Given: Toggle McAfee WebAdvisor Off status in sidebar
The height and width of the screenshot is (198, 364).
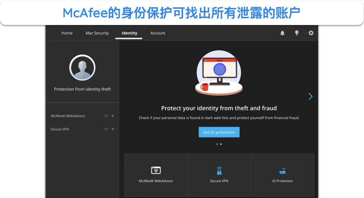Looking at the screenshot, I should (109, 116).
